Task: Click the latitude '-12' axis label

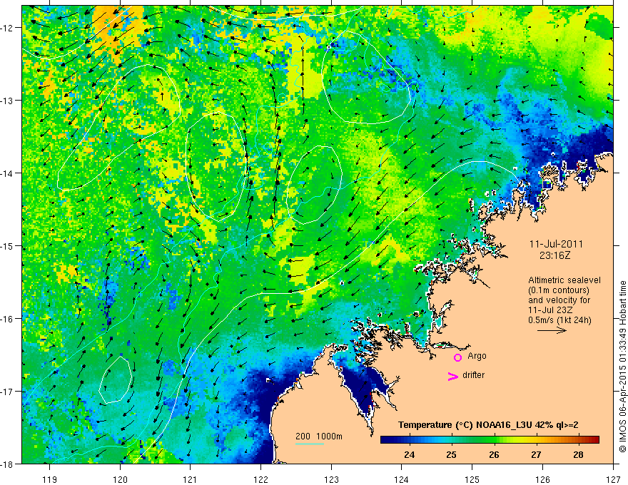Action: pyautogui.click(x=8, y=28)
